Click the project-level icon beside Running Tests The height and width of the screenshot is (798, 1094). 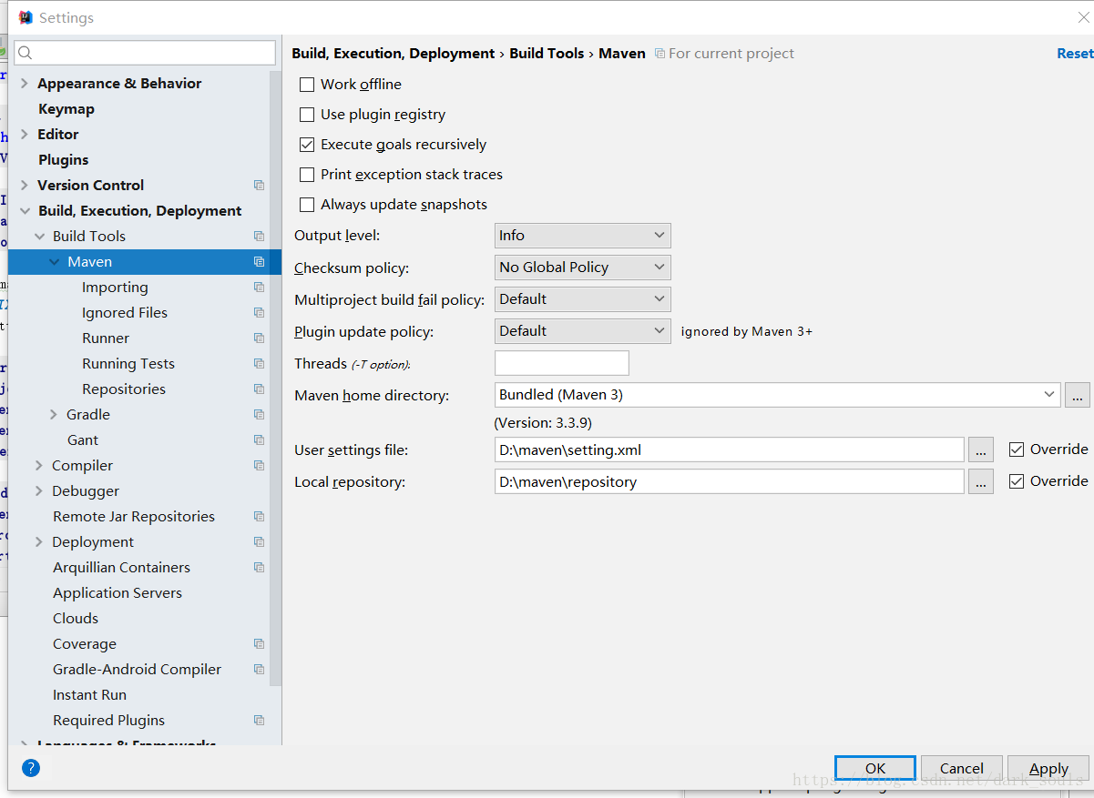coord(259,363)
